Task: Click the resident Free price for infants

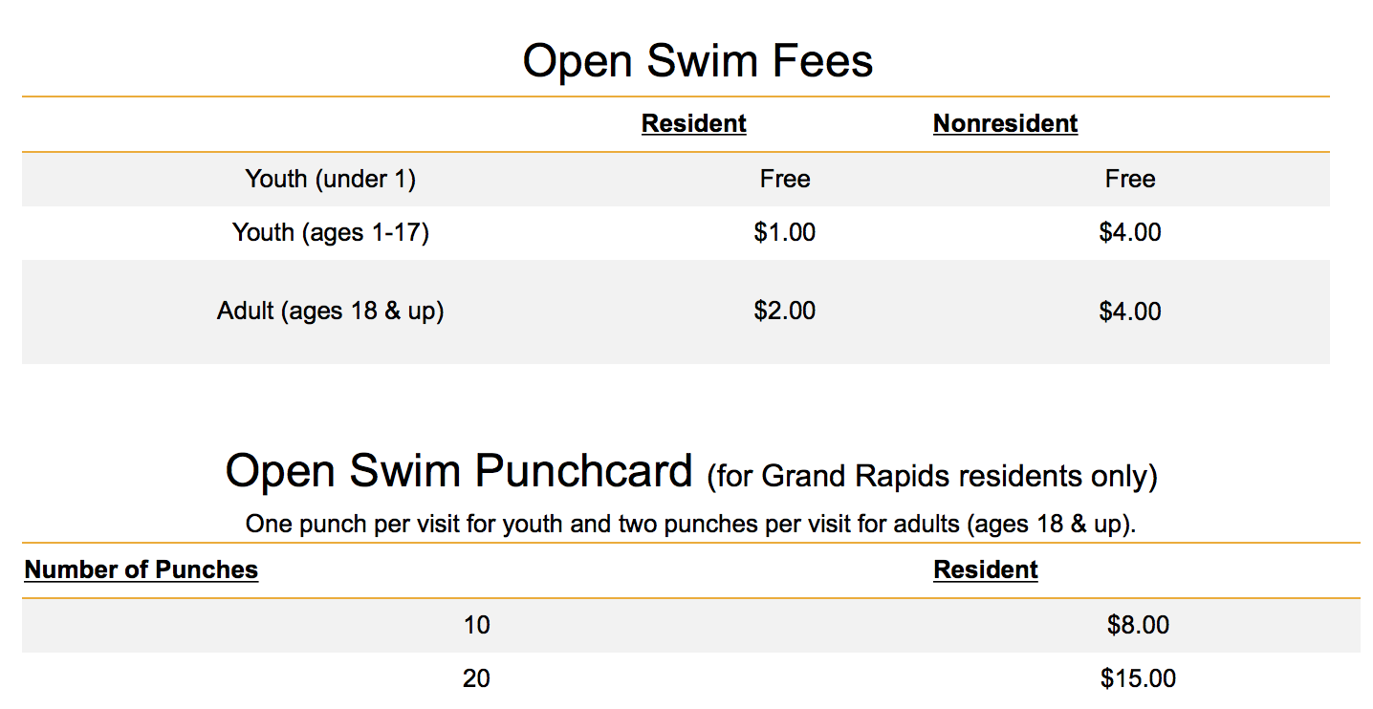Action: [785, 179]
